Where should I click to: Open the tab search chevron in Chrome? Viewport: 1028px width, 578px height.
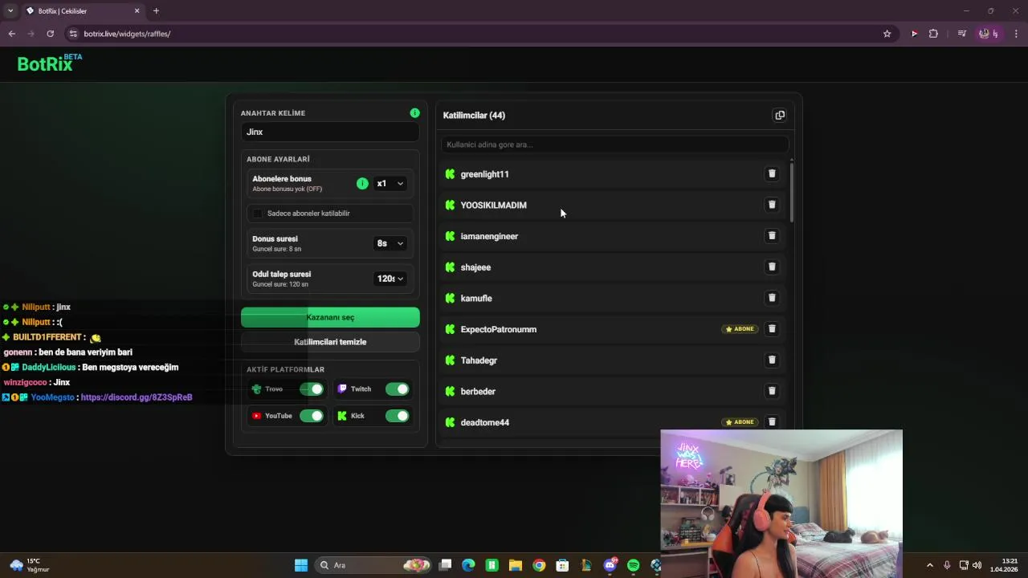(x=10, y=10)
